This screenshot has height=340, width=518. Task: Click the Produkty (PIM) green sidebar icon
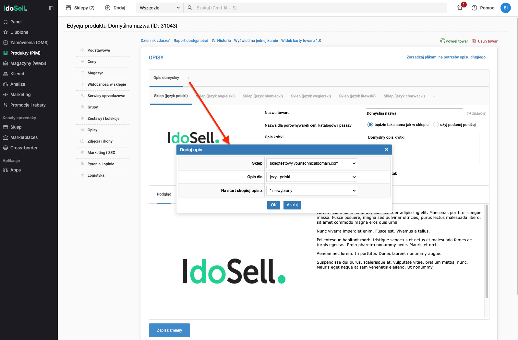tap(6, 53)
